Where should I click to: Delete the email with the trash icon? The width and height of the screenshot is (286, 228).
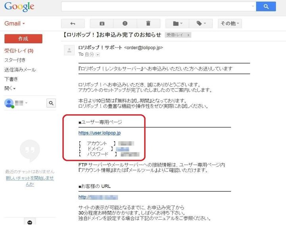[148, 23]
